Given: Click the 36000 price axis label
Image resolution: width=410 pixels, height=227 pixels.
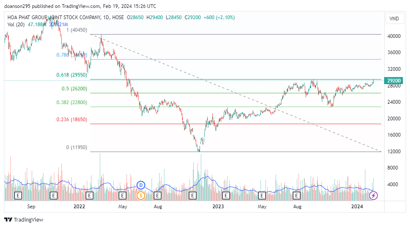Looking at the screenshot, I should (x=394, y=52).
